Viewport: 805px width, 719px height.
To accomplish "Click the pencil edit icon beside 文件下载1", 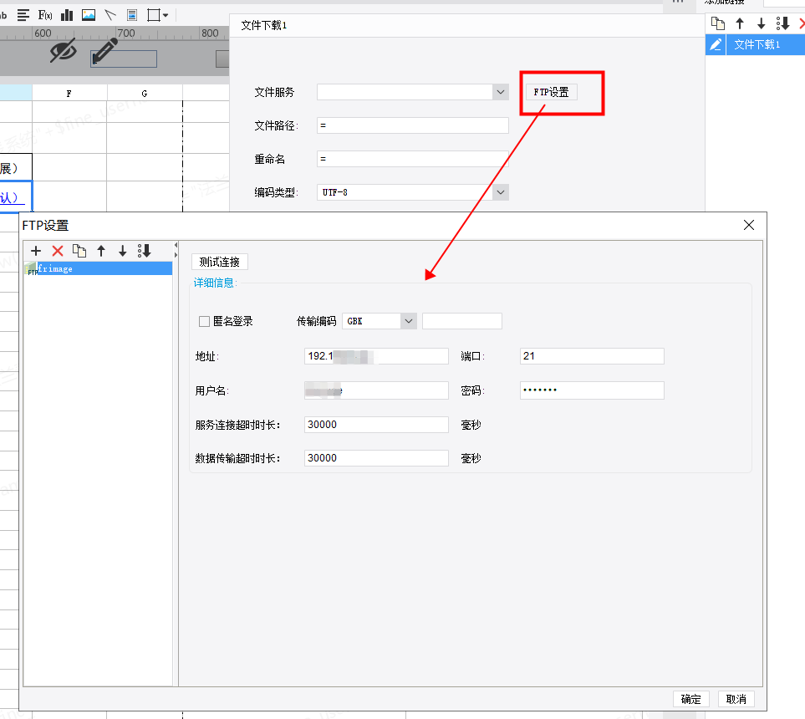I will tap(716, 44).
